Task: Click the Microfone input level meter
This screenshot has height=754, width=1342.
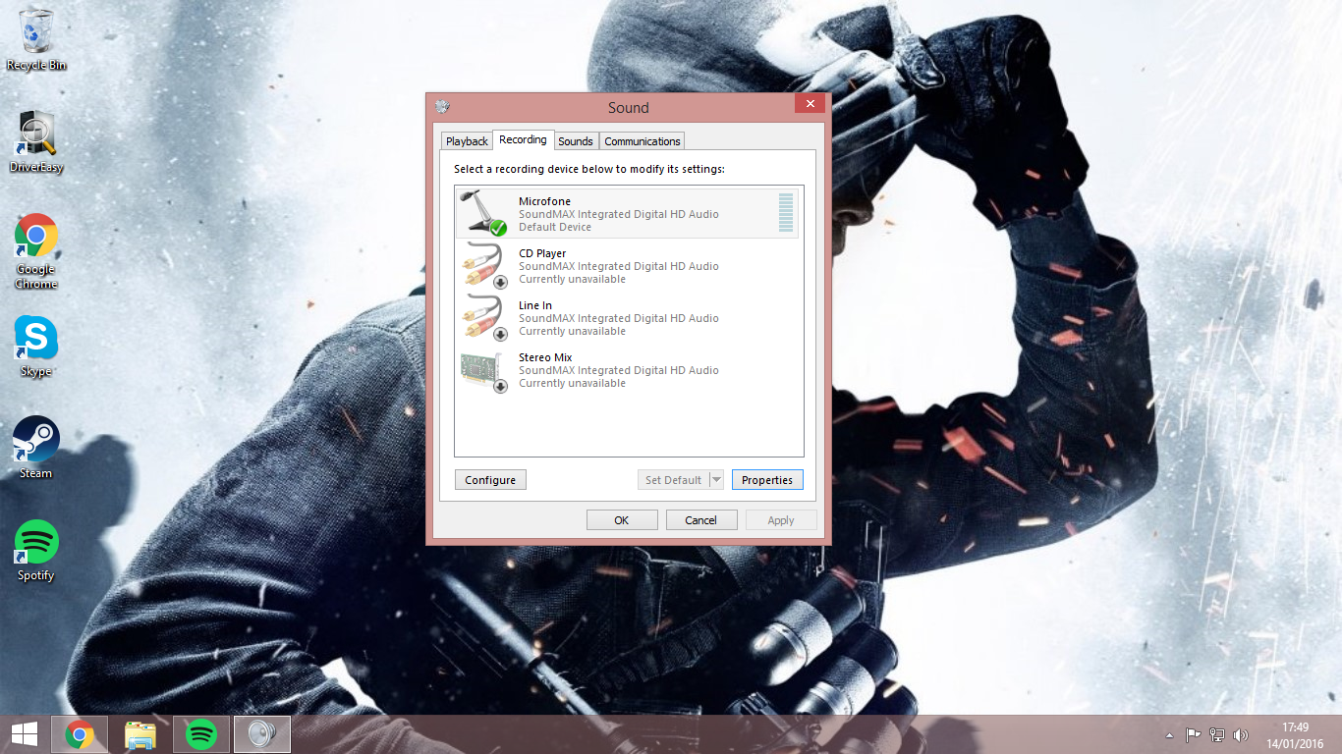Action: [786, 213]
